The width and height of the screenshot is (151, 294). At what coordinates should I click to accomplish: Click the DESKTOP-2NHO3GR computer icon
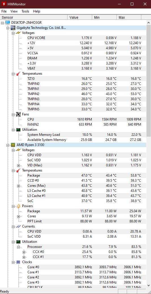coord(8,23)
